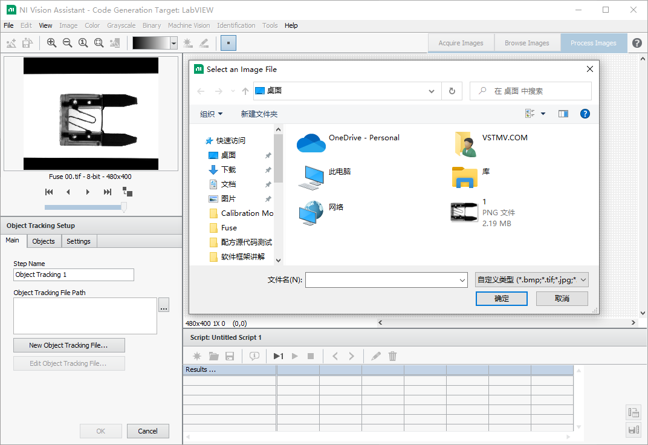Click the Acquire Image toolbar icon

click(x=11, y=42)
